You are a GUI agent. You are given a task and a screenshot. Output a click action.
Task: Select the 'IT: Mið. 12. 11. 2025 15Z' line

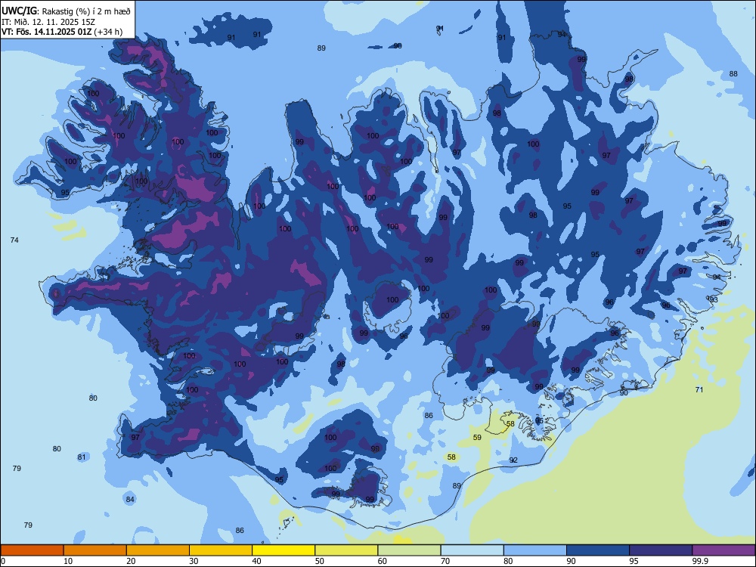(x=48, y=22)
